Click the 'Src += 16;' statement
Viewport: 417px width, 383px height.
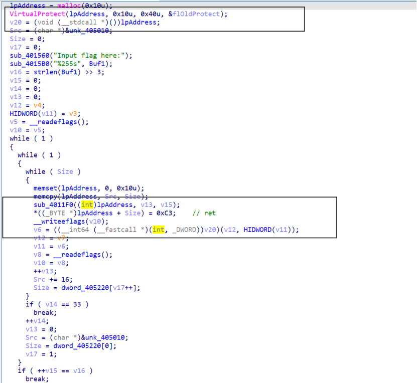[53, 279]
